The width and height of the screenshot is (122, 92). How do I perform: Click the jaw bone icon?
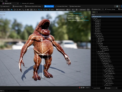(100, 45)
